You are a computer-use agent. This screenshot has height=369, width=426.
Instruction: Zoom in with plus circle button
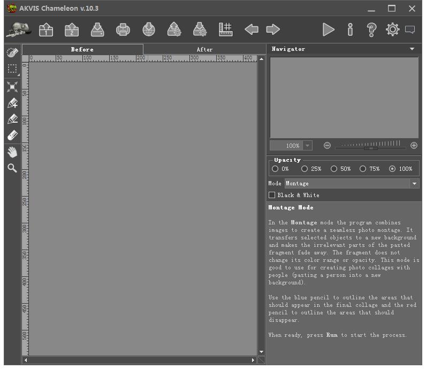(x=414, y=146)
